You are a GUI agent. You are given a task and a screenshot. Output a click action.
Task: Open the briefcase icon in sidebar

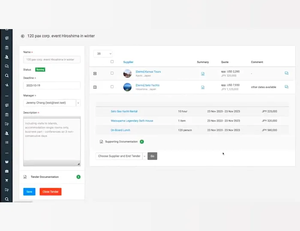pos(7,171)
